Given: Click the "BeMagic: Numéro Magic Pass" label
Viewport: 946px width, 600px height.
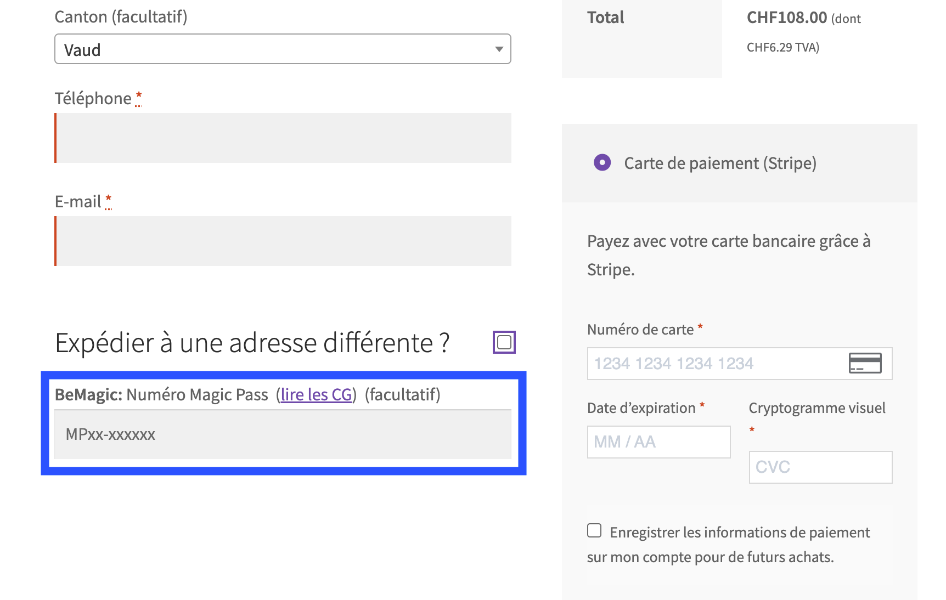Looking at the screenshot, I should tap(161, 394).
